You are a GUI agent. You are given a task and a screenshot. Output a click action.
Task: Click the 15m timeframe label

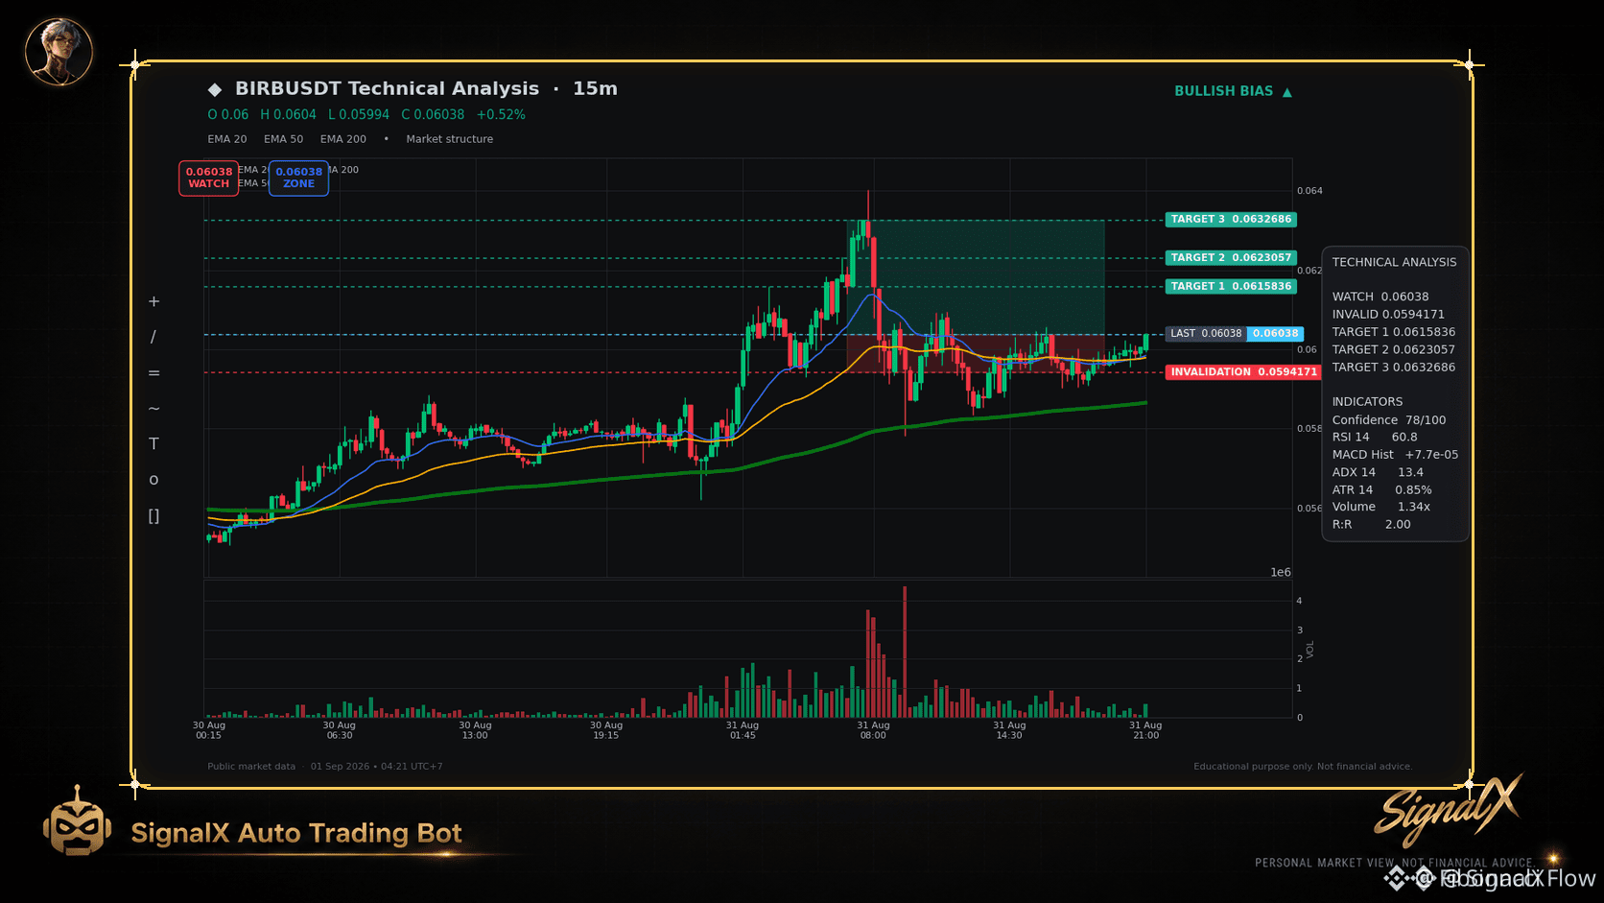click(x=595, y=88)
